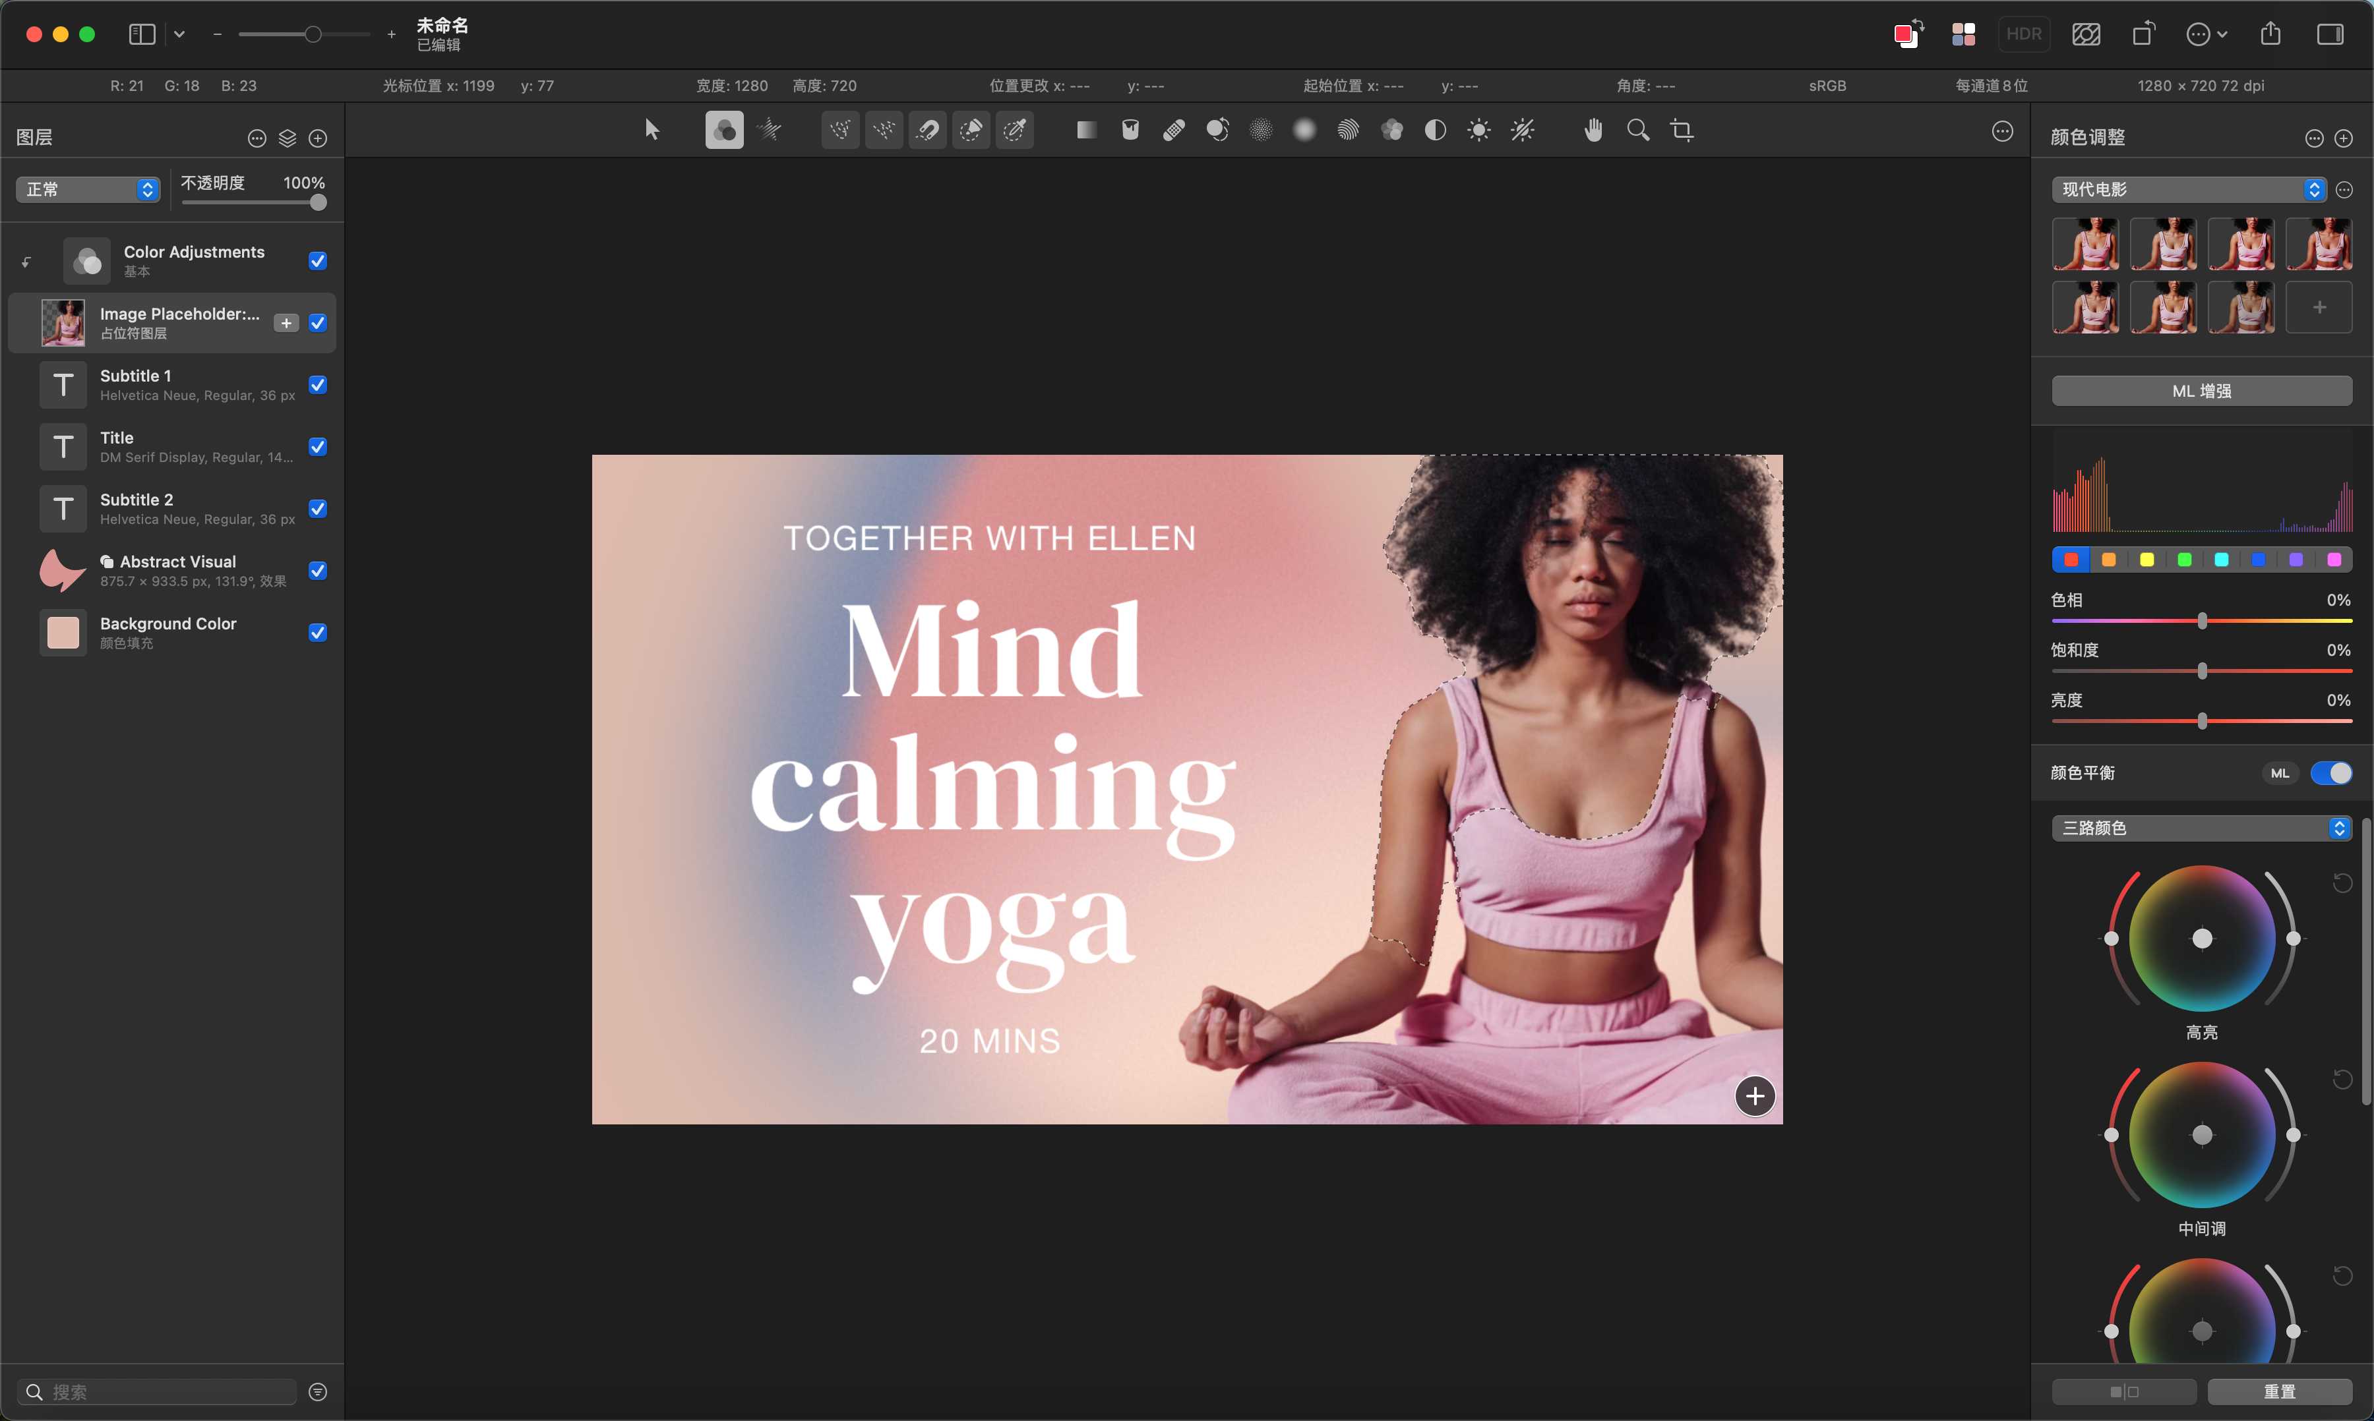Click the layer search field
The image size is (2374, 1421).
pos(157,1391)
